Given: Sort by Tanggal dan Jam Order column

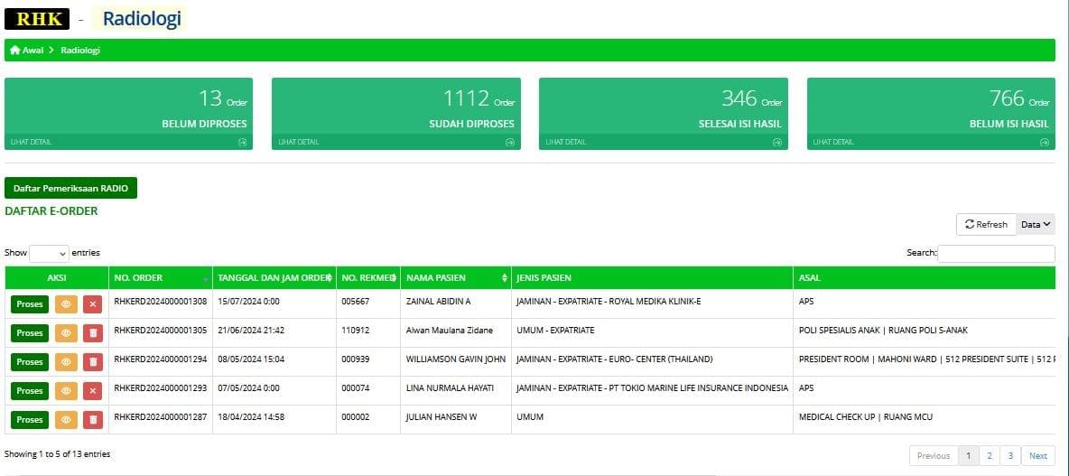Looking at the screenshot, I should [x=330, y=277].
